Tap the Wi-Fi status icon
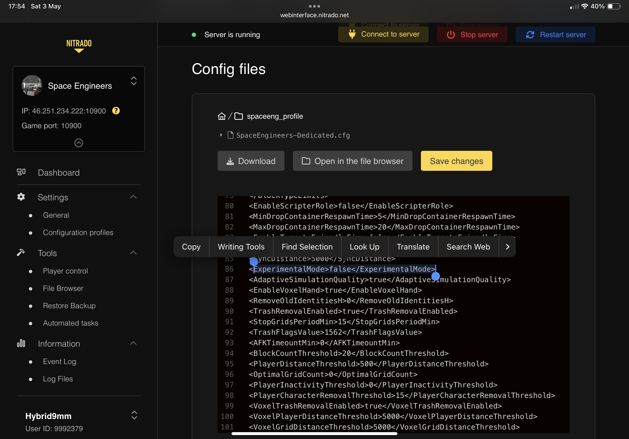The image size is (629, 439). point(585,6)
